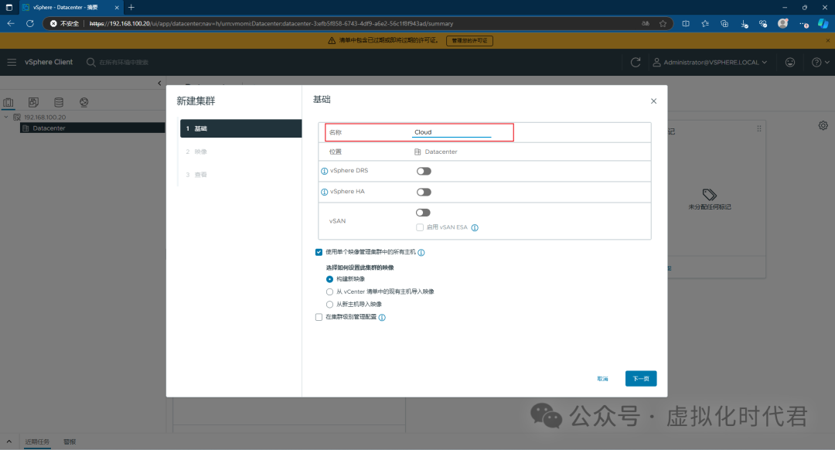Image resolution: width=835 pixels, height=450 pixels.
Task: Open browser downloads icon
Action: 744,23
